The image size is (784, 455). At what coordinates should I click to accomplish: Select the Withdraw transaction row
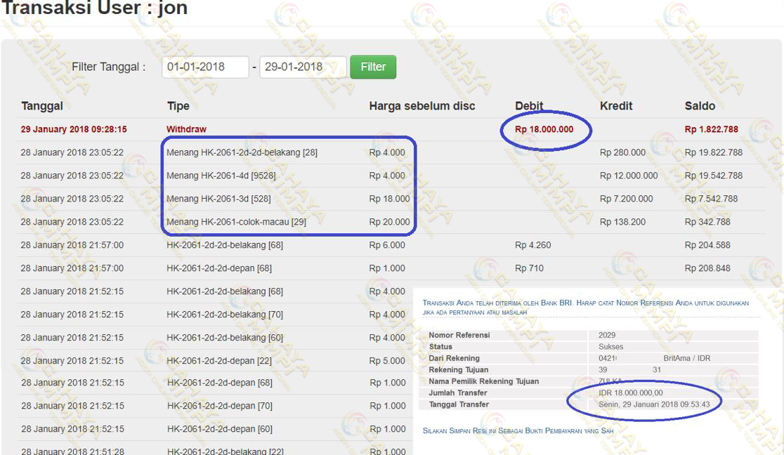pos(186,129)
